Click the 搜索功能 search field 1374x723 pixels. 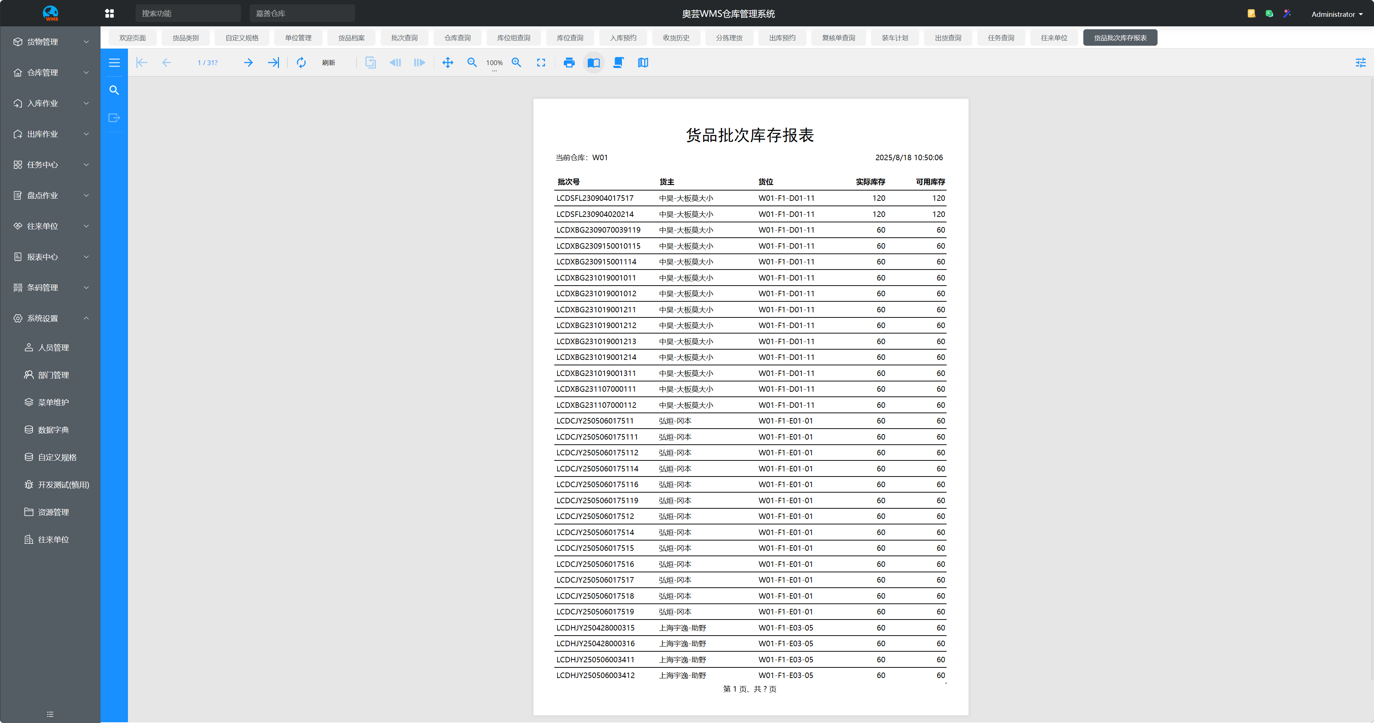[x=188, y=13]
